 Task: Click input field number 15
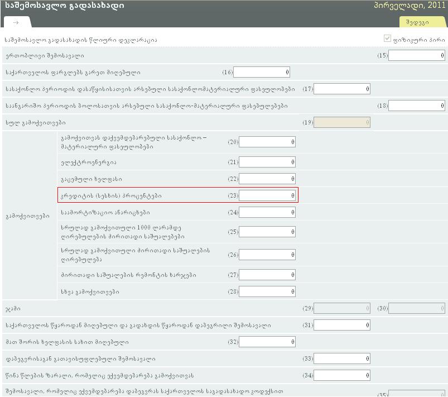tap(416, 55)
